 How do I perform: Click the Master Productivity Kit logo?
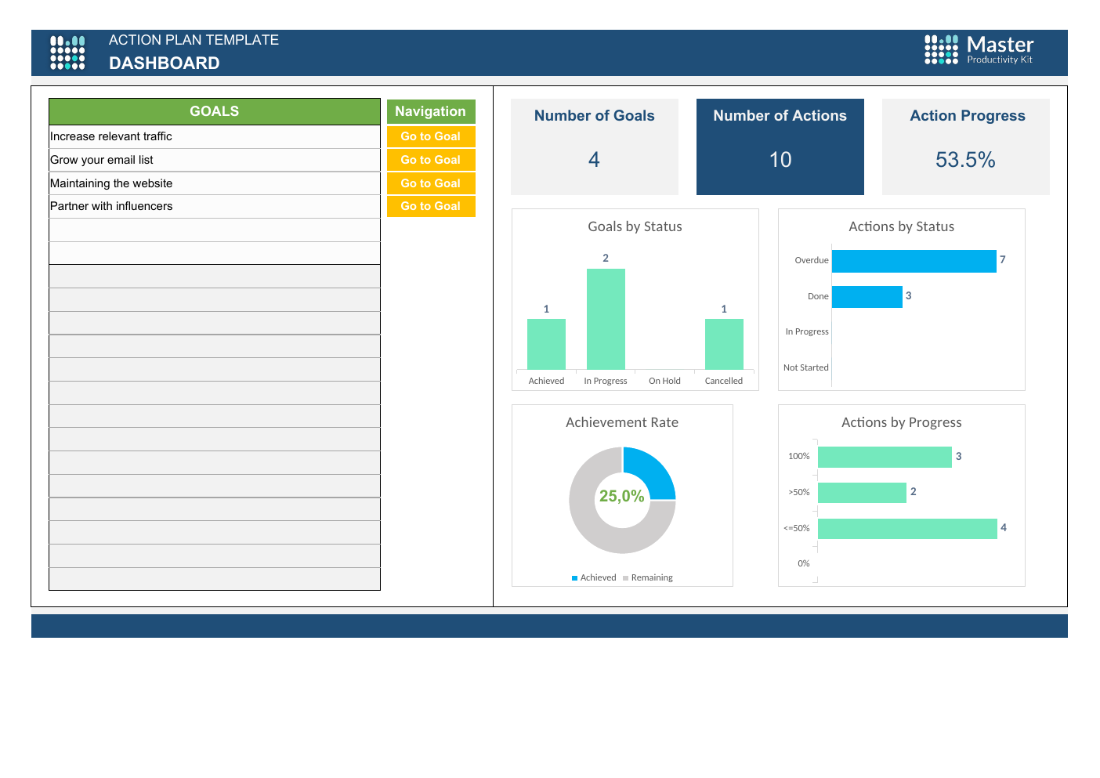[x=979, y=49]
